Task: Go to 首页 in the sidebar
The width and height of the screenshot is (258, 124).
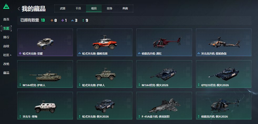Action: click(6, 19)
